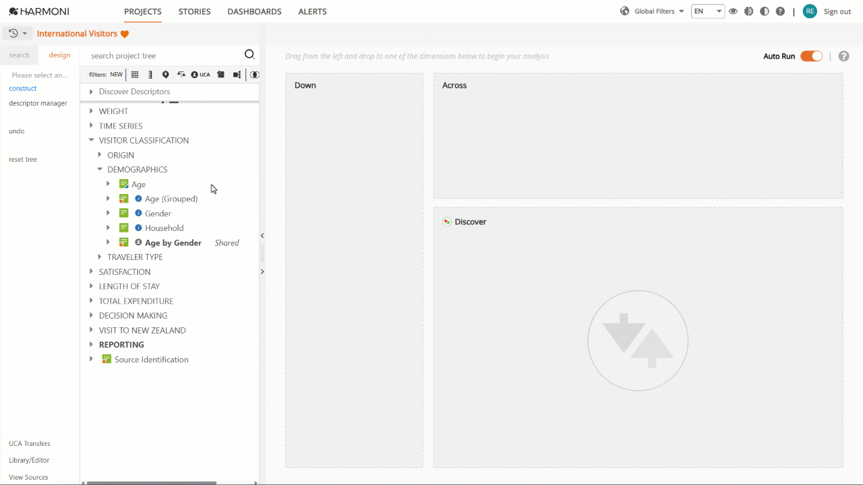Click the search magnifier icon
This screenshot has height=485, width=863.
coord(249,55)
